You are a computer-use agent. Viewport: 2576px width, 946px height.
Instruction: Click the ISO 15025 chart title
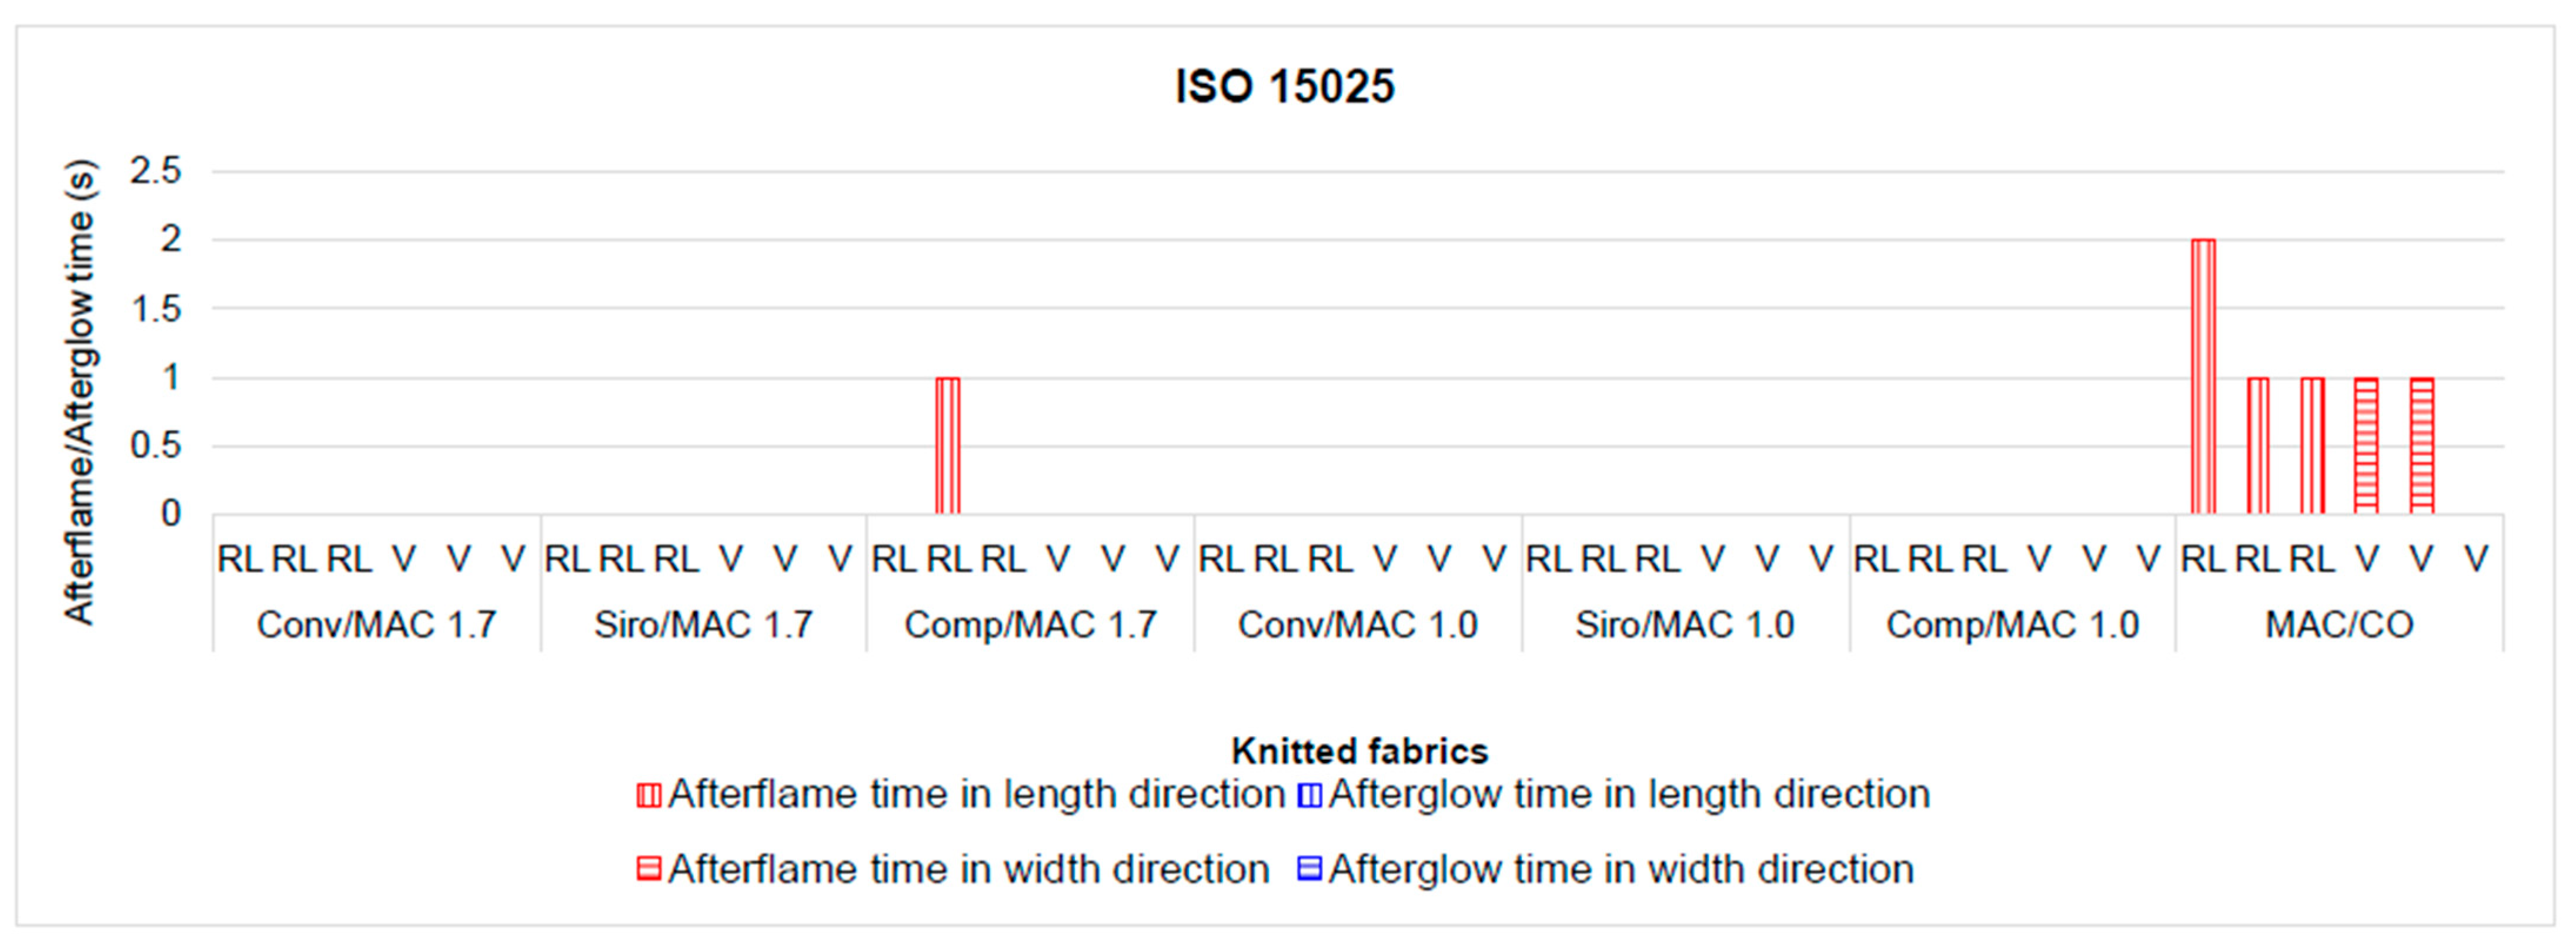coord(1284,87)
